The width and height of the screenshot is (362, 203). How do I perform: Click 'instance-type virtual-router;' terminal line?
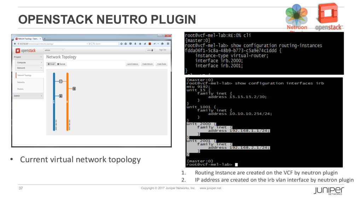pos(232,55)
